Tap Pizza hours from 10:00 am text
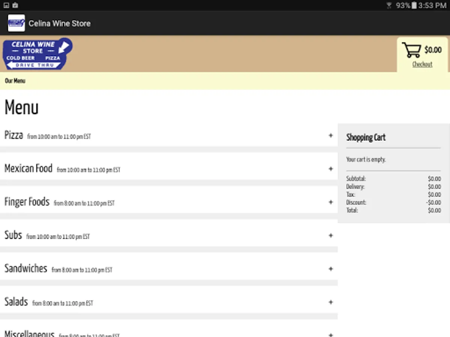The image size is (450, 337). point(59,137)
